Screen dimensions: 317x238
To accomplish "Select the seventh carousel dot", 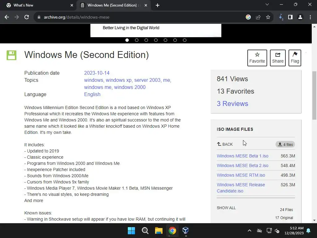I will pos(185,40).
